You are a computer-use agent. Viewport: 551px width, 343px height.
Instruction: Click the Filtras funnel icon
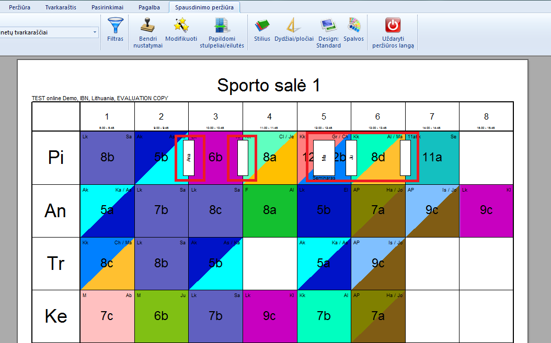115,26
